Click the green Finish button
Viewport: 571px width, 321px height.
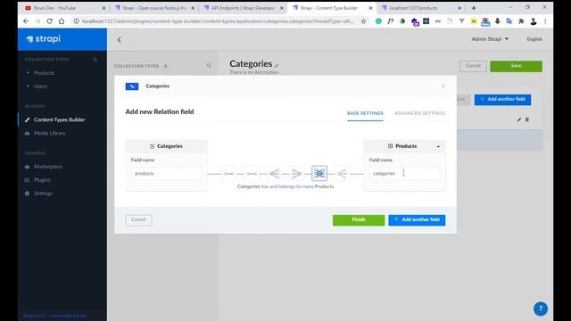pyautogui.click(x=359, y=220)
